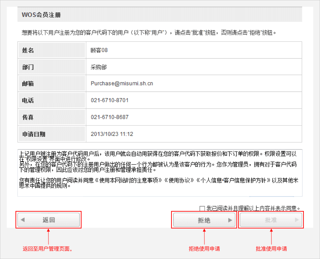Click the fax number 021-6710-8687
The image size is (320, 259).
[109, 117]
